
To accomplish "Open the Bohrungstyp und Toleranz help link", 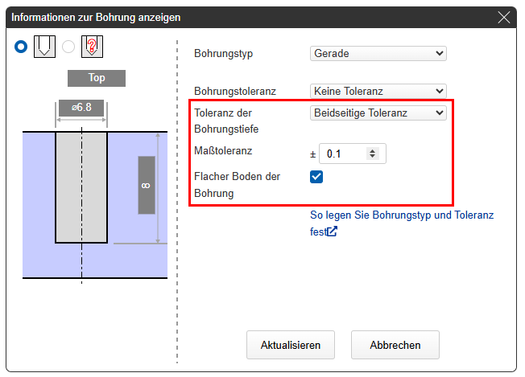I will 402,215.
